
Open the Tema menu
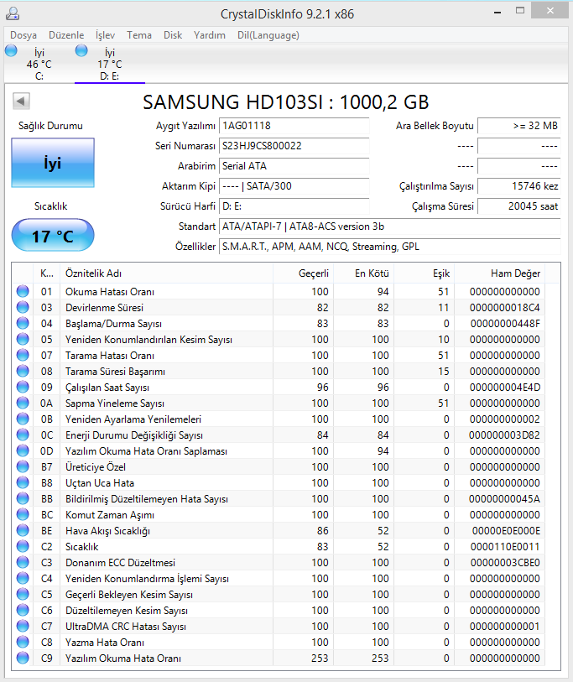tap(139, 35)
